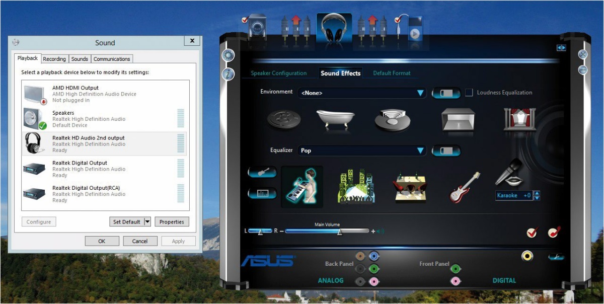
Task: Click the pink back panel analog jack
Action: 374,281
